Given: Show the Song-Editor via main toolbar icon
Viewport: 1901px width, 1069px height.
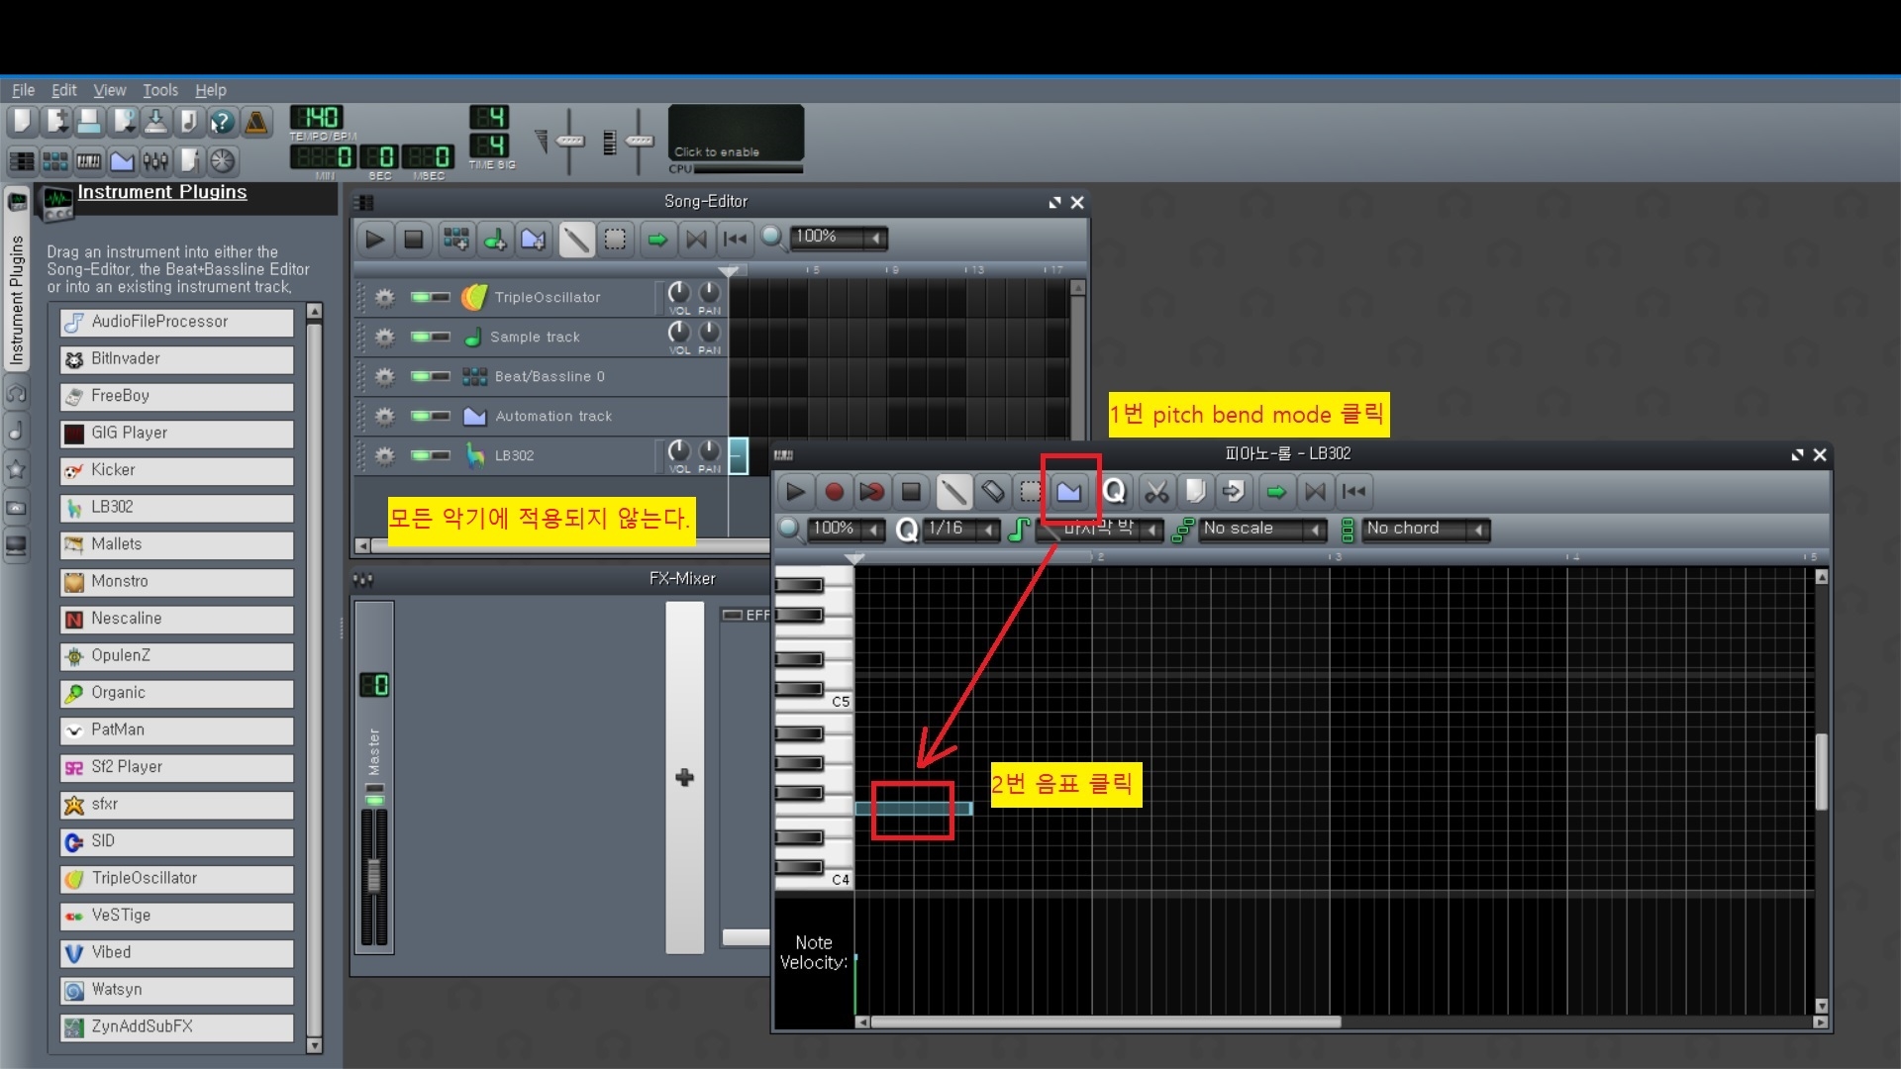Looking at the screenshot, I should point(22,160).
